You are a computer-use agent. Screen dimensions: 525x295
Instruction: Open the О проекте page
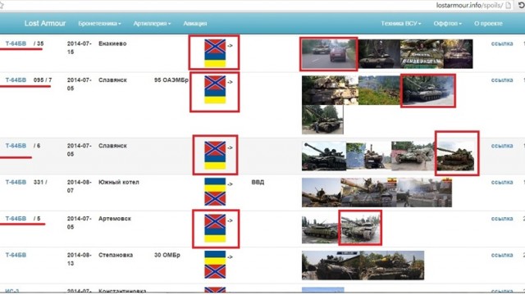pyautogui.click(x=488, y=24)
